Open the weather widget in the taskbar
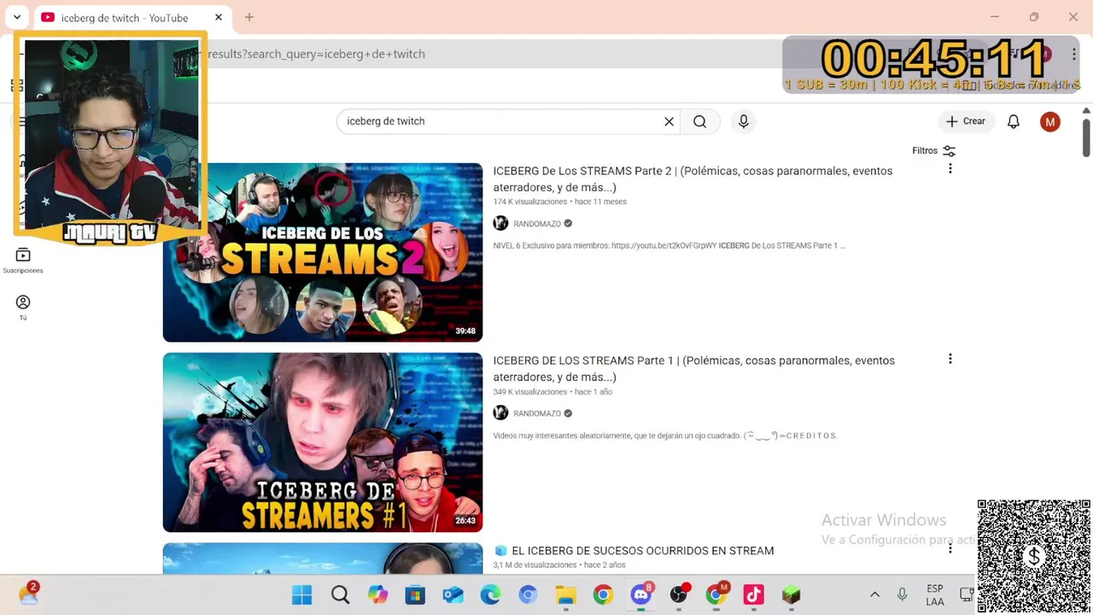1093x615 pixels. [x=28, y=594]
